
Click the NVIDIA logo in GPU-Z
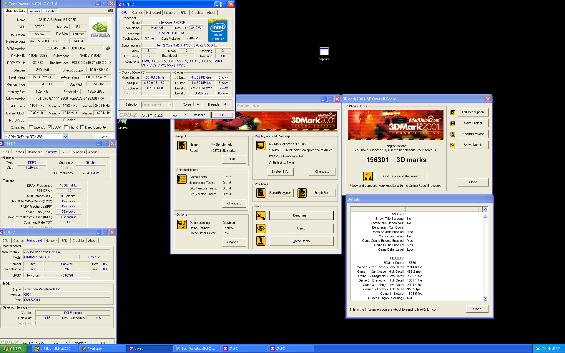100,30
